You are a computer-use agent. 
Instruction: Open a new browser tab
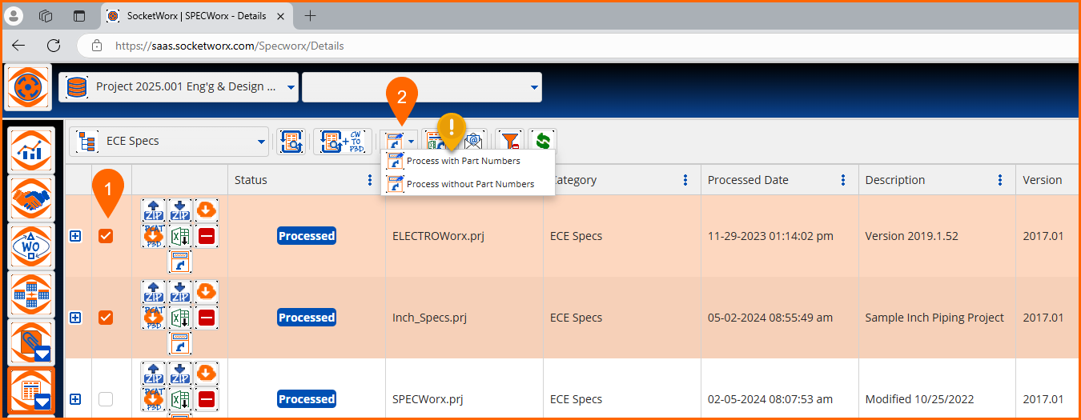(311, 16)
